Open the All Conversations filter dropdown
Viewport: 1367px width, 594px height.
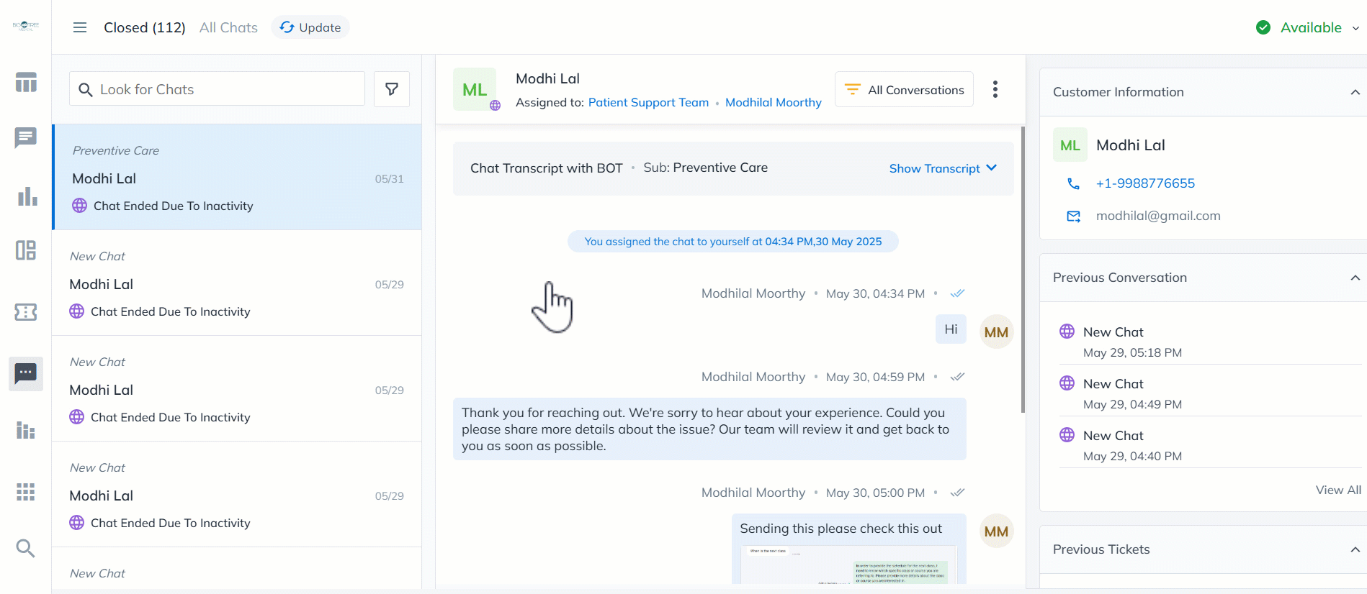(904, 89)
